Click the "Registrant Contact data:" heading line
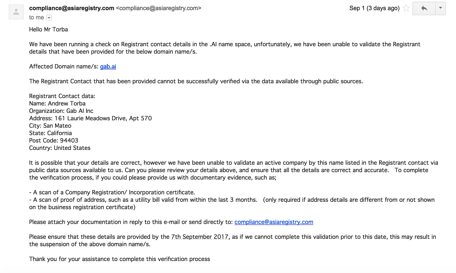This screenshot has height=273, width=456. pyautogui.click(x=62, y=96)
